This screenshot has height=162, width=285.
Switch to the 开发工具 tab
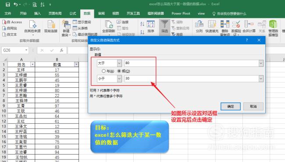coord(133,14)
